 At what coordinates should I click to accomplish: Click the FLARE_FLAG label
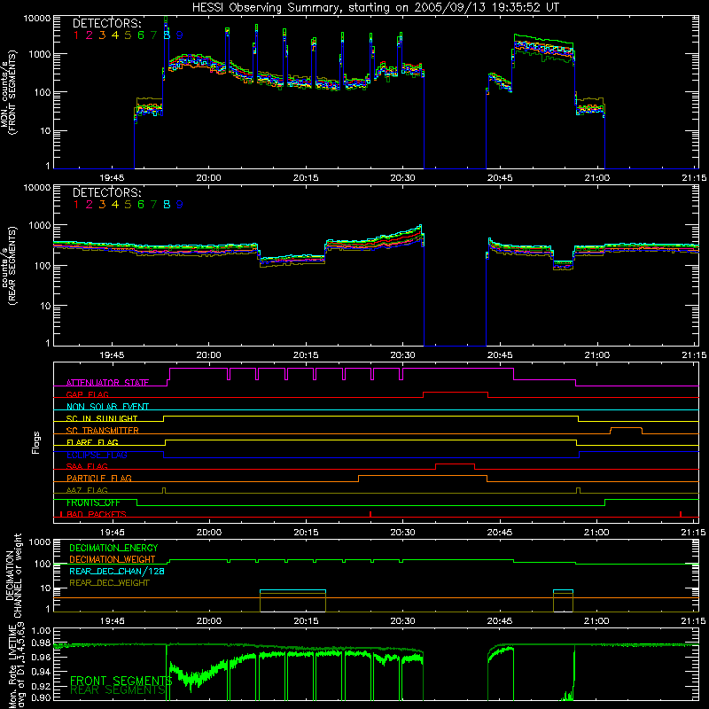(92, 442)
